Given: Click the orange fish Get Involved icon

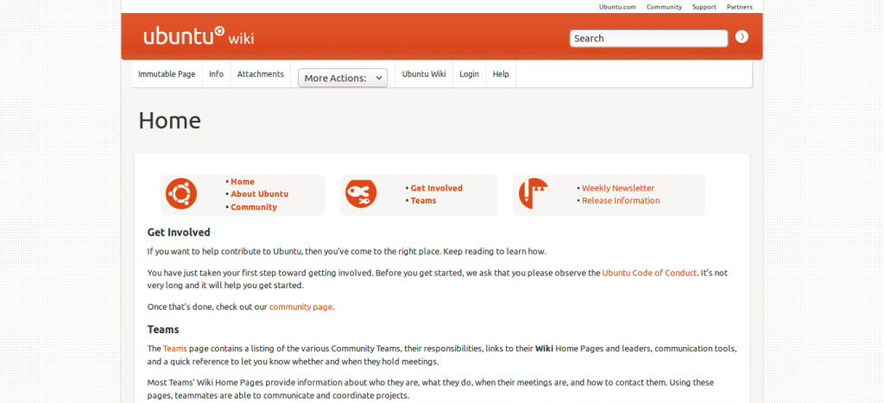Looking at the screenshot, I should (x=361, y=193).
